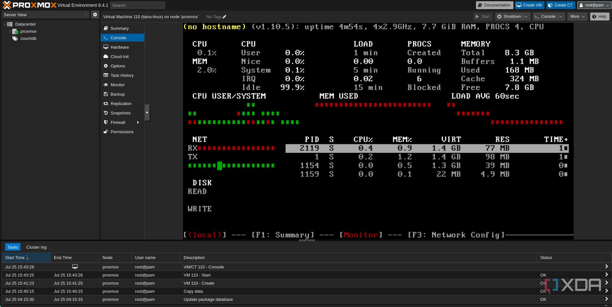
Task: Open the Snapshots section
Action: pos(120,113)
